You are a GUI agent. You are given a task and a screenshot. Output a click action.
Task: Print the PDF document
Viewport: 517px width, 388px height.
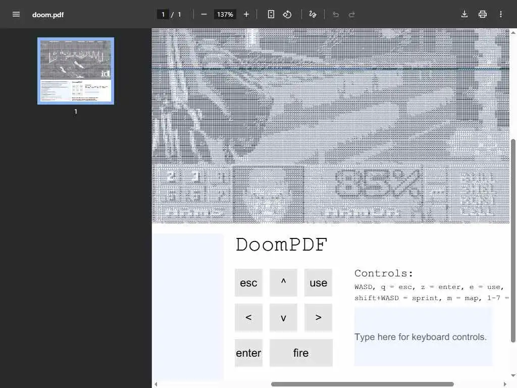click(482, 14)
